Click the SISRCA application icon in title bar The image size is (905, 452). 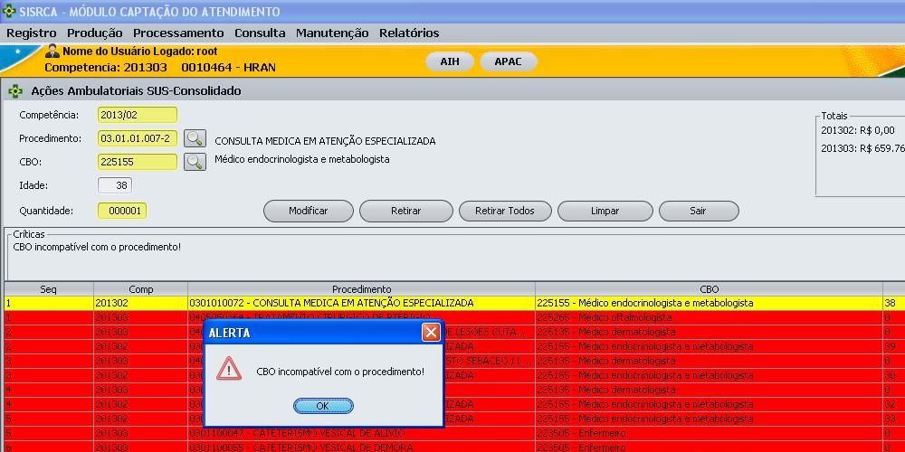coord(9,11)
